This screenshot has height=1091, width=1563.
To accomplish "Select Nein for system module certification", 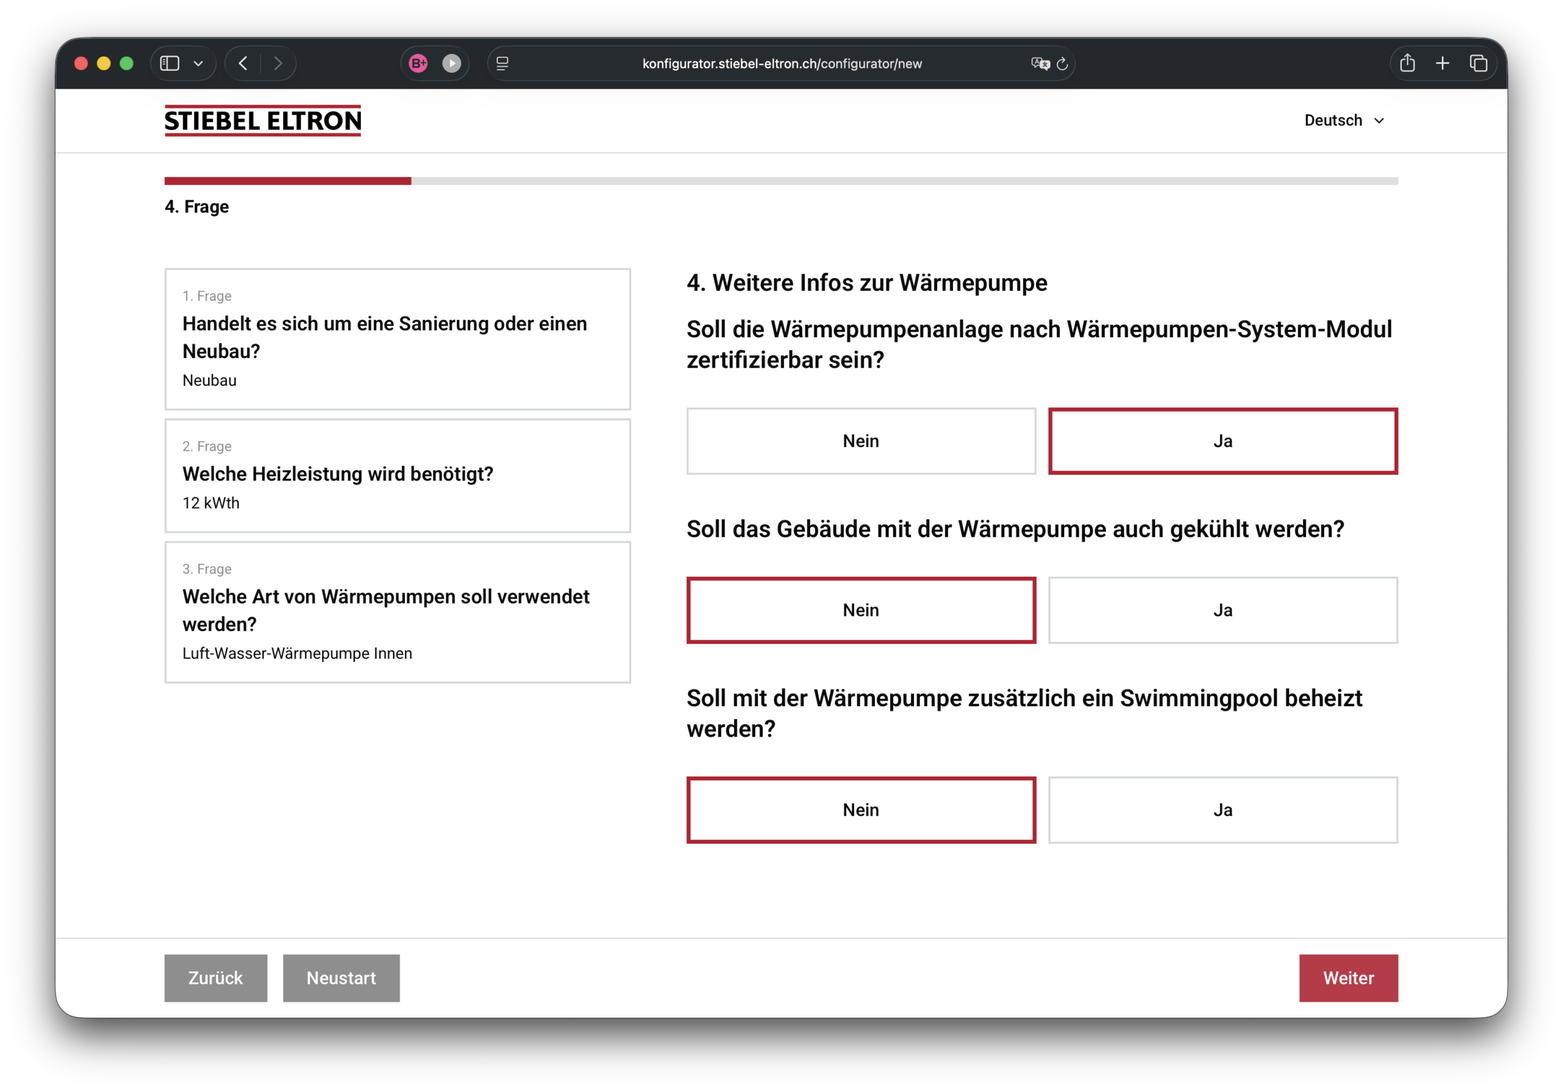I will tap(860, 440).
